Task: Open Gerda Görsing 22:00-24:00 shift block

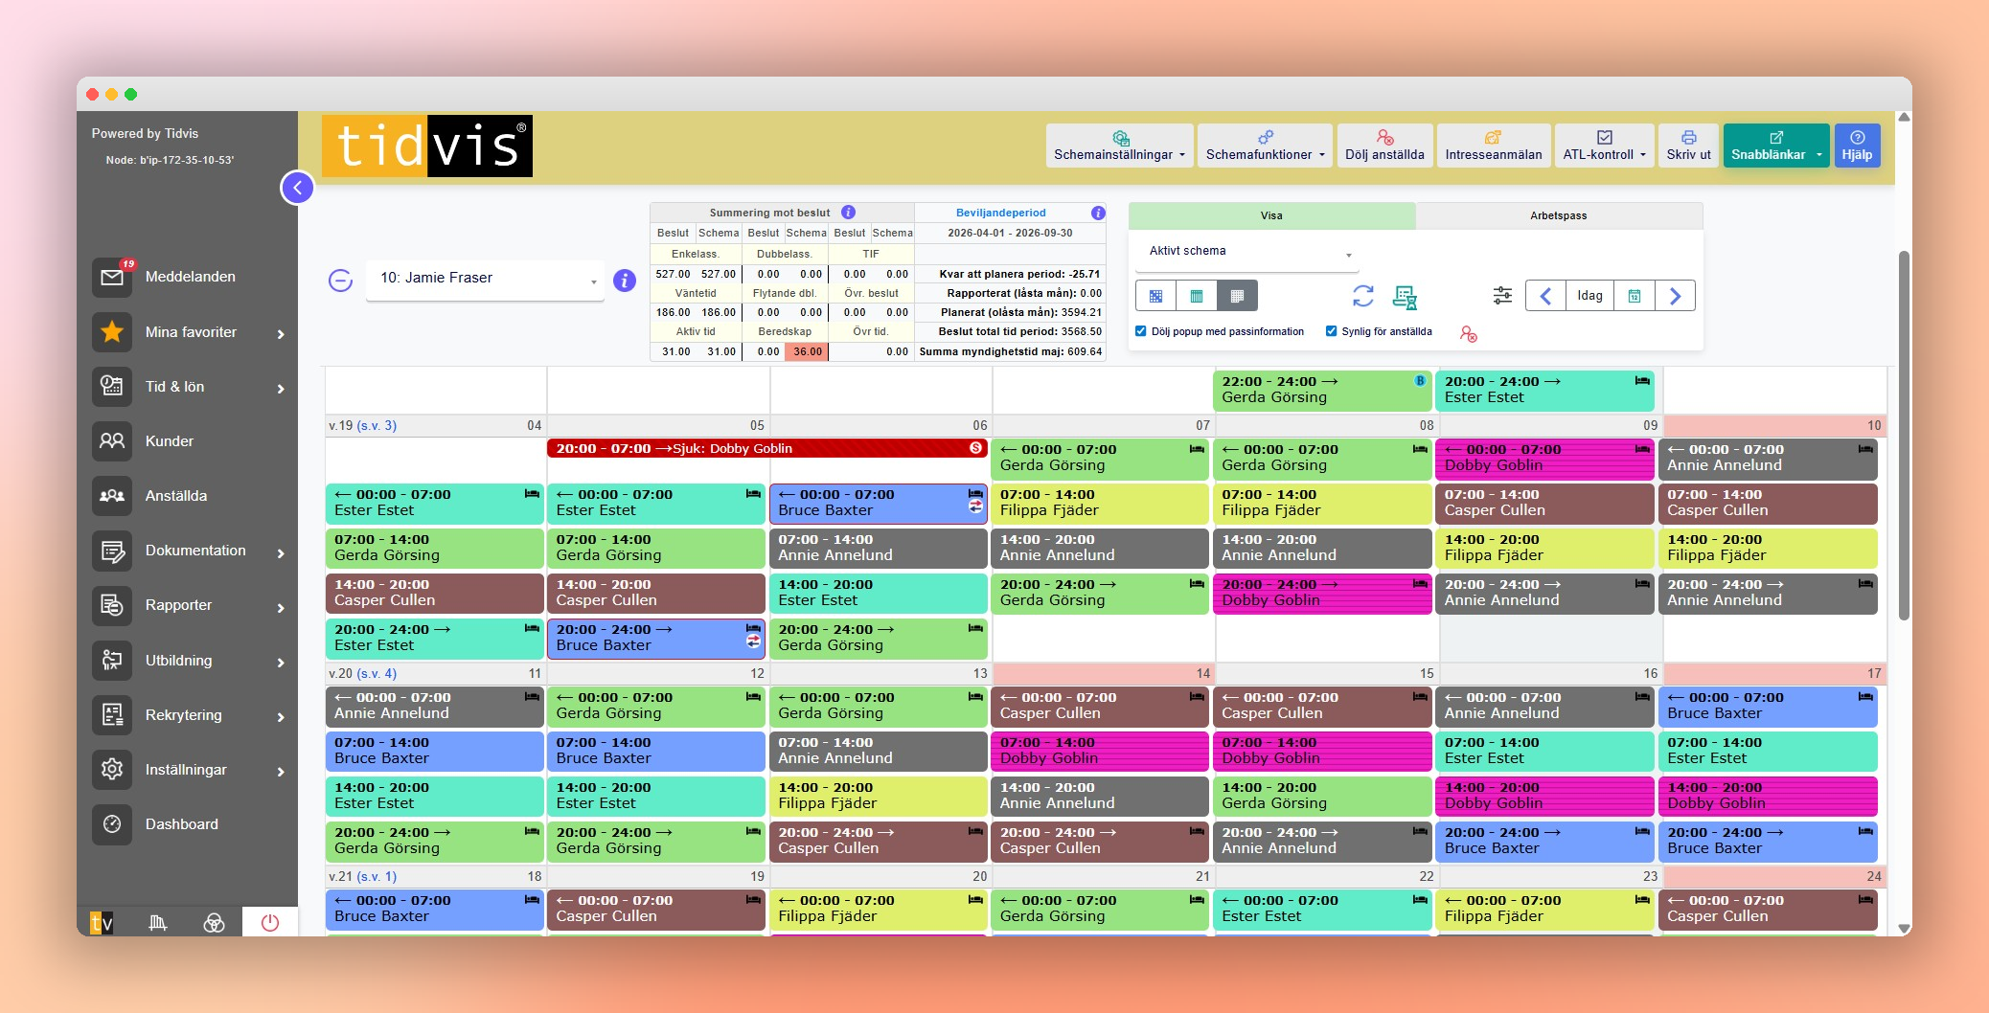Action: coord(1321,390)
